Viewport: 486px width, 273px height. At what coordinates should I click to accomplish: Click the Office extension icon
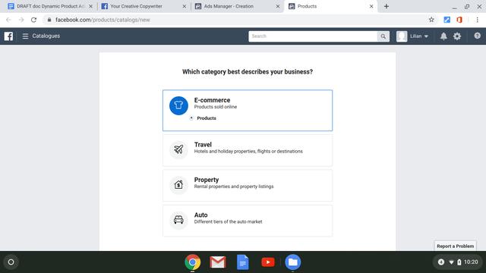459,20
